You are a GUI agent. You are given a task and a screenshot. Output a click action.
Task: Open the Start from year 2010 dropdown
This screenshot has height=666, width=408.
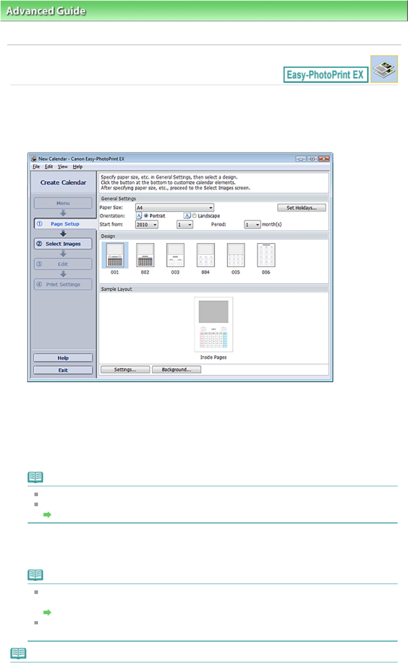click(147, 225)
